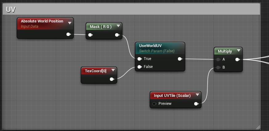Click the UV comment box resize handle
Screen dimensions: 269x131
coord(258,127)
